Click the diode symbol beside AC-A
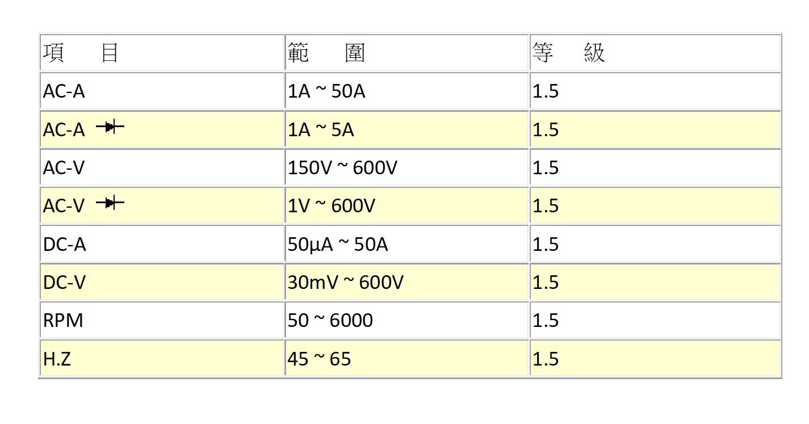Image resolution: width=809 pixels, height=424 pixels. click(110, 127)
